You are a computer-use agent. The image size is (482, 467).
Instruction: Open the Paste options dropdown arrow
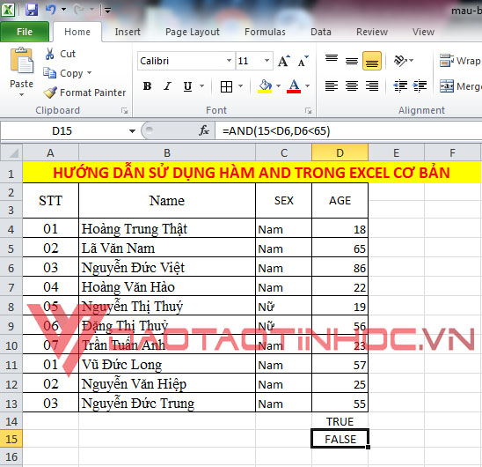[x=21, y=94]
